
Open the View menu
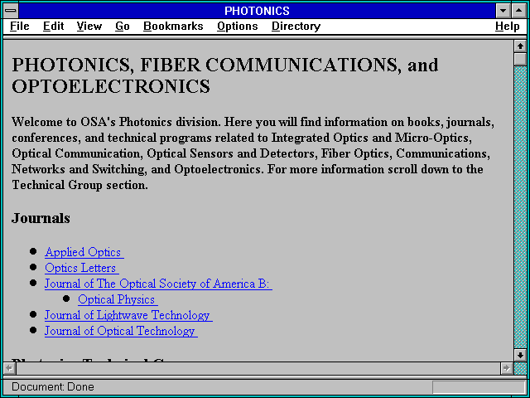click(x=89, y=27)
